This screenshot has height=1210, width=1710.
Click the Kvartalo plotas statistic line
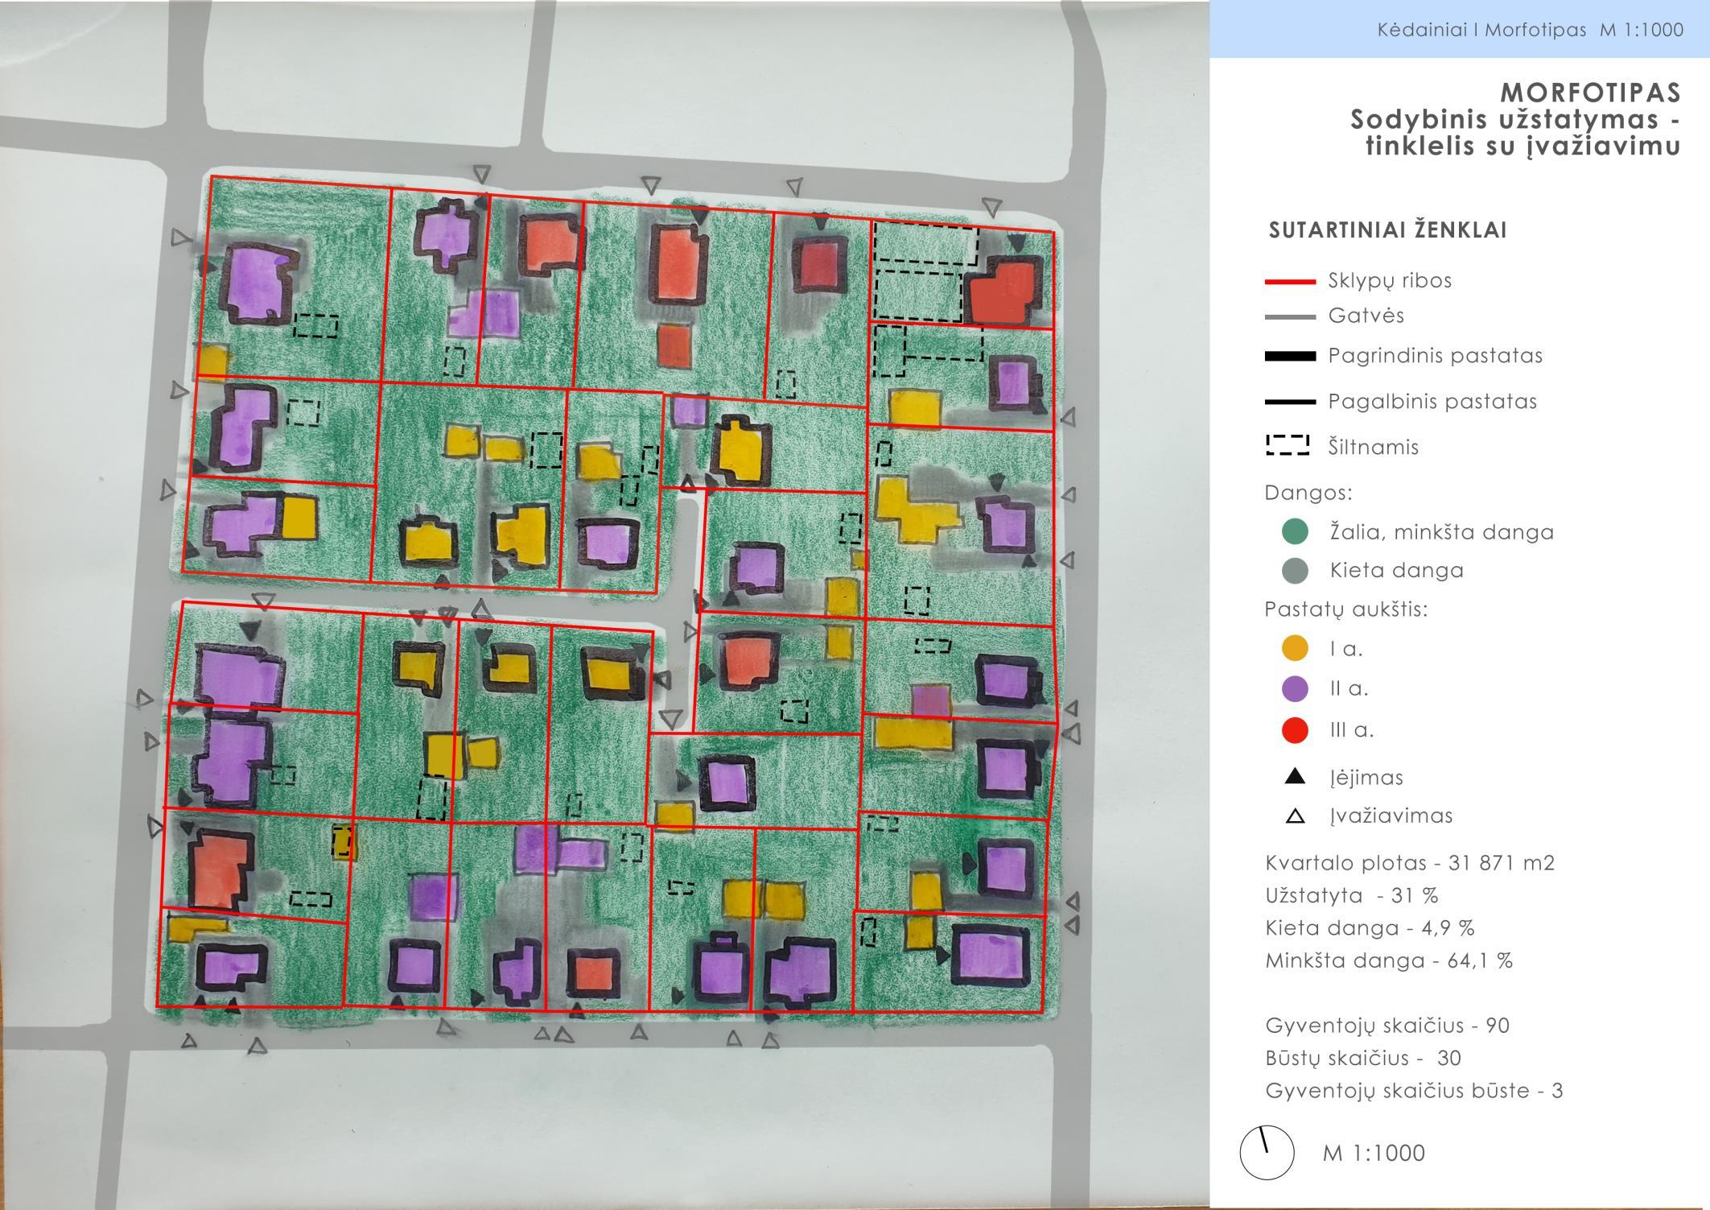click(1409, 863)
